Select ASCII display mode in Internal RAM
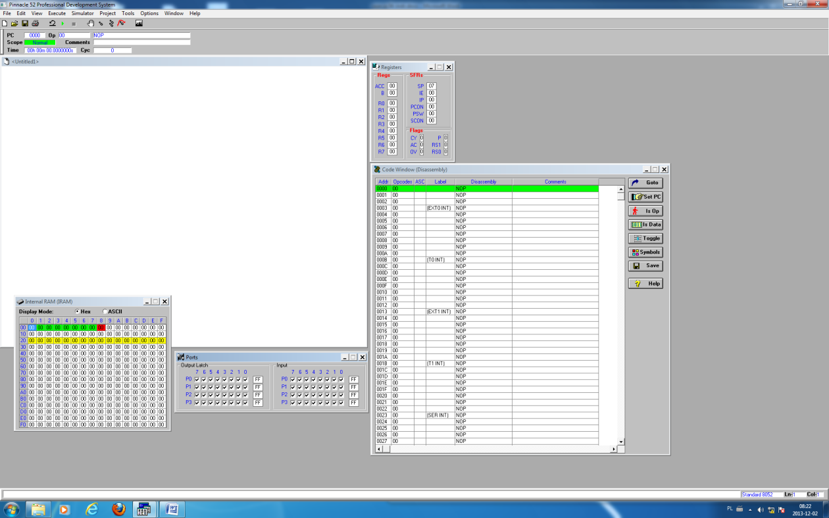The width and height of the screenshot is (829, 518). pyautogui.click(x=113, y=311)
